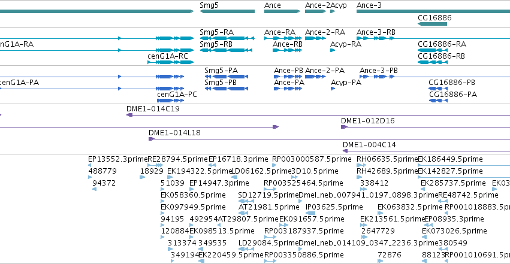510x264 pixels.
Task: Select transcript Smg5-RA
Action: click(216, 32)
